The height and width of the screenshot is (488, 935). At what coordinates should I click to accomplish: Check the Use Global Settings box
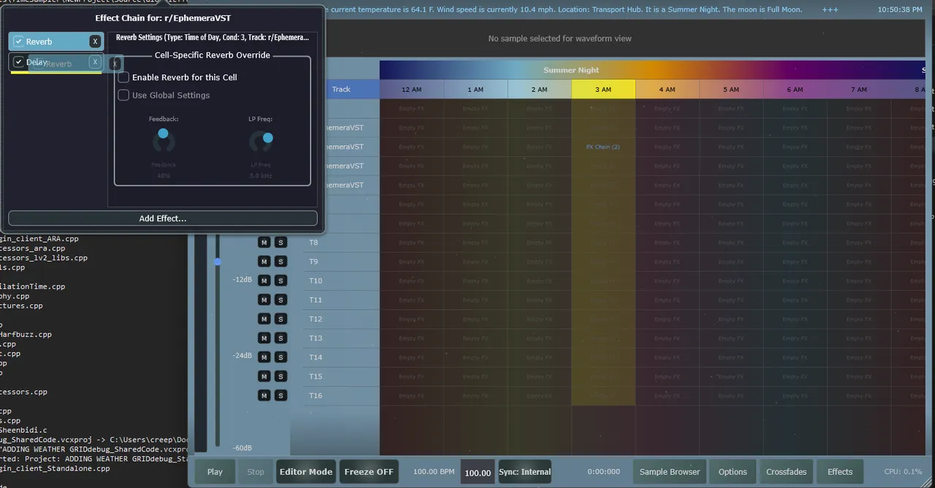click(124, 96)
